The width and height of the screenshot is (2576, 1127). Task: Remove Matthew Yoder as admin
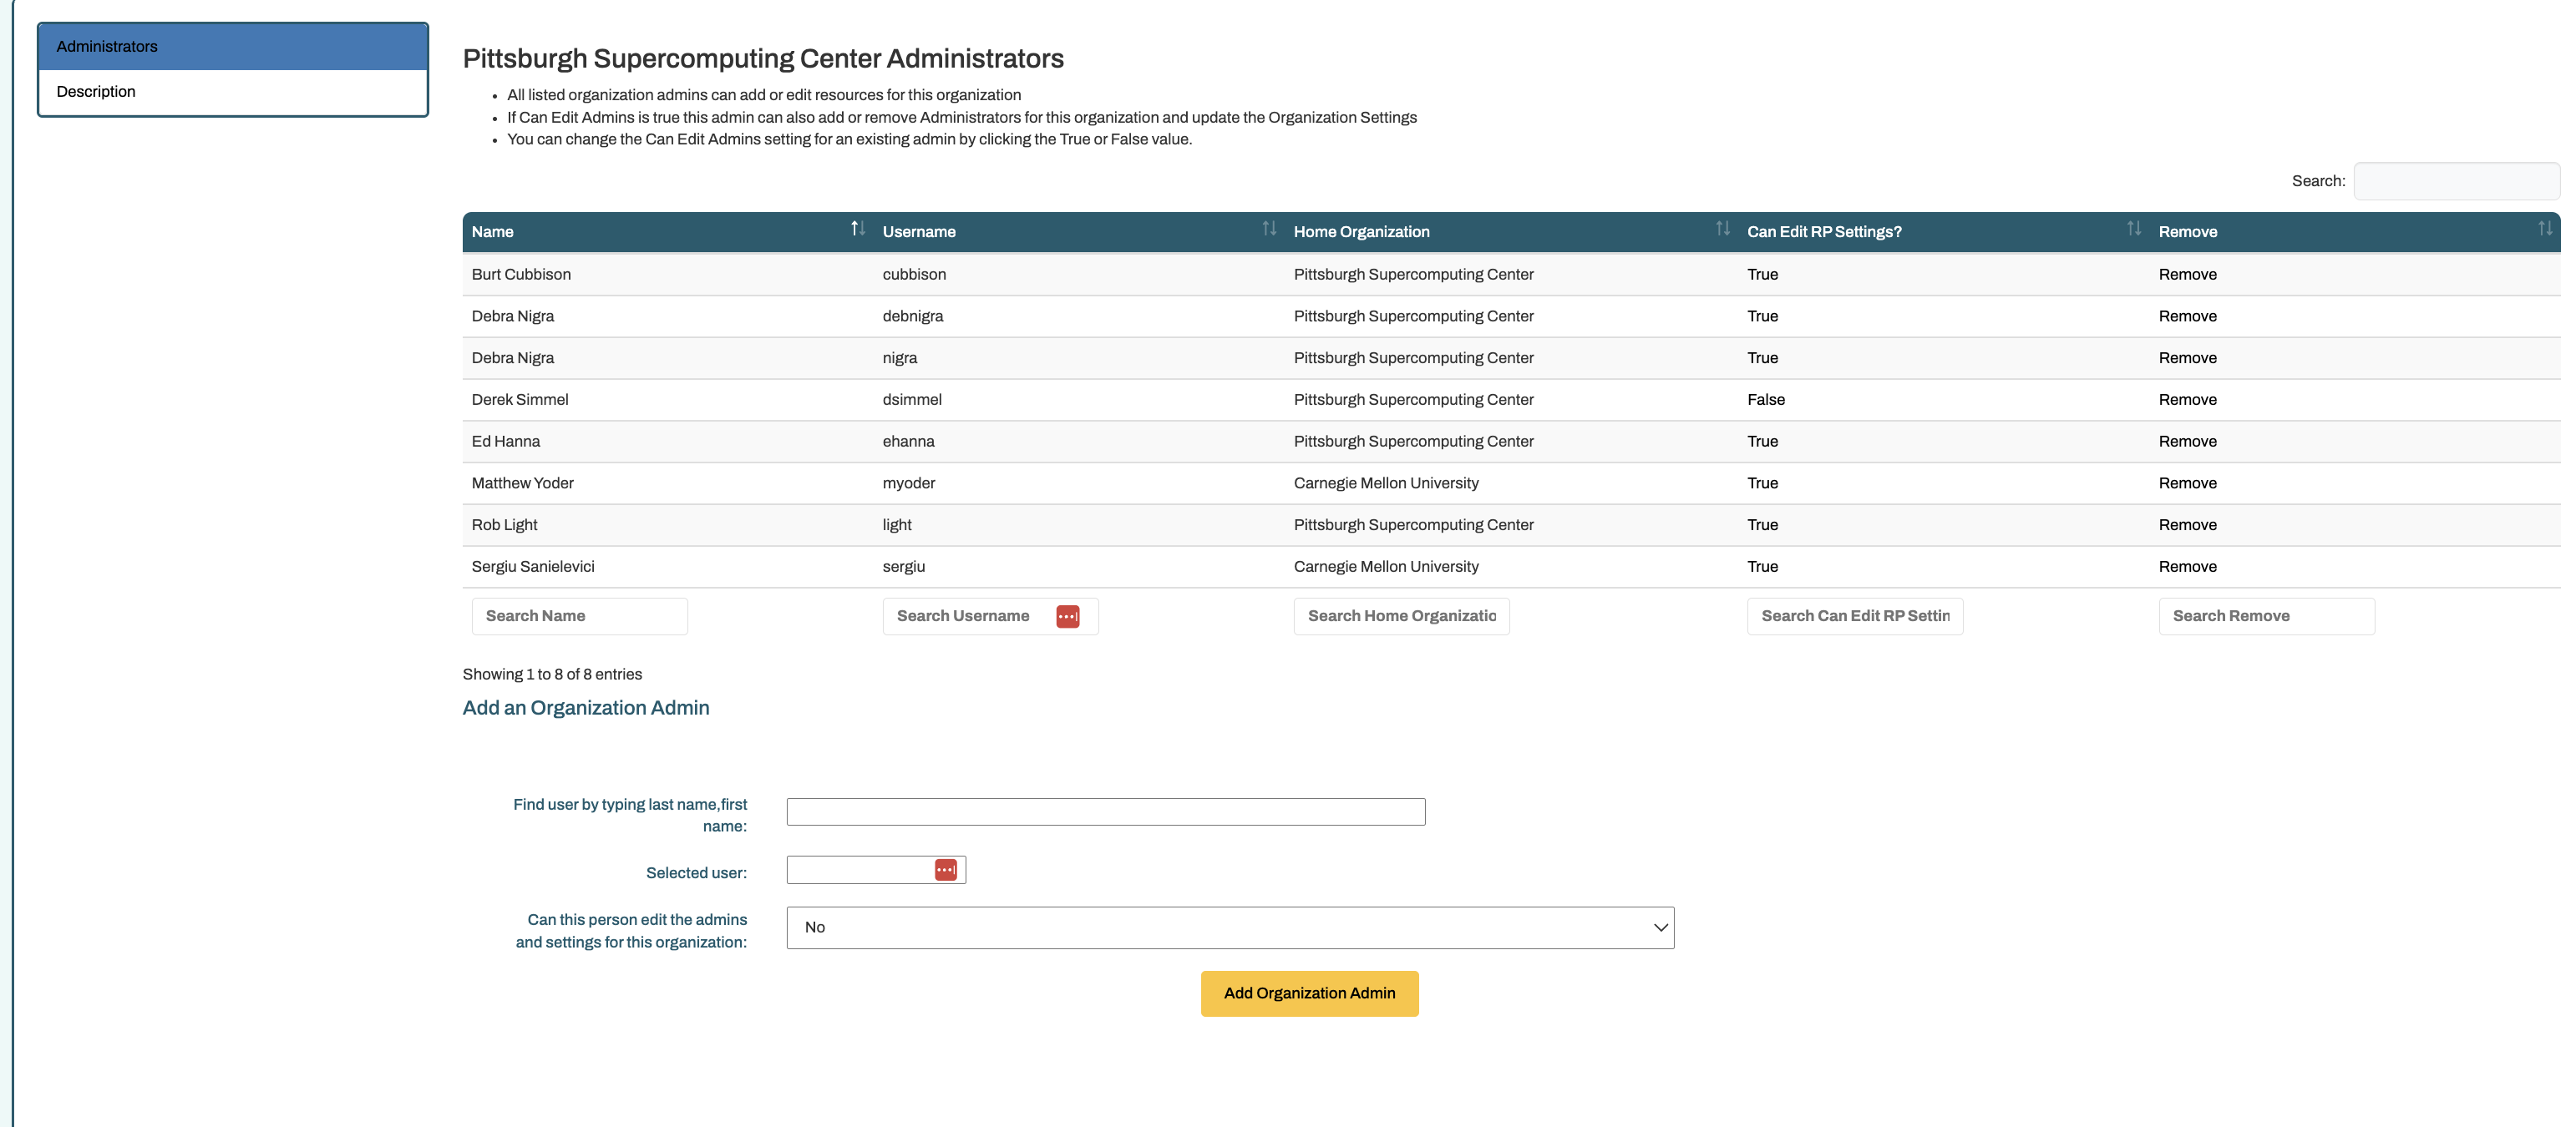tap(2187, 483)
